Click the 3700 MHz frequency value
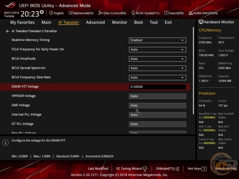Viewport: 239px width, 179px height. (205, 43)
